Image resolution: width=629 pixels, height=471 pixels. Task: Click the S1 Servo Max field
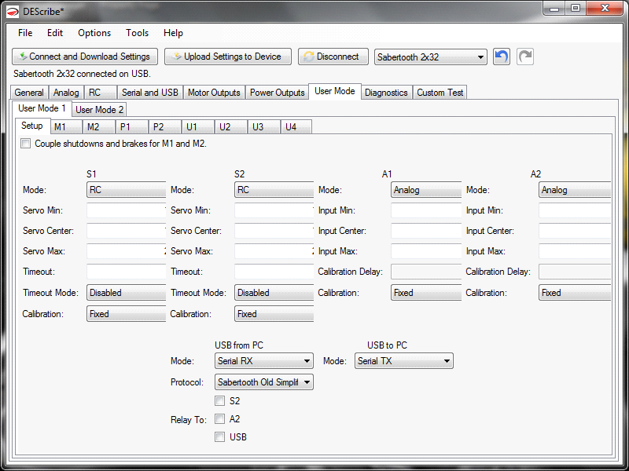126,251
